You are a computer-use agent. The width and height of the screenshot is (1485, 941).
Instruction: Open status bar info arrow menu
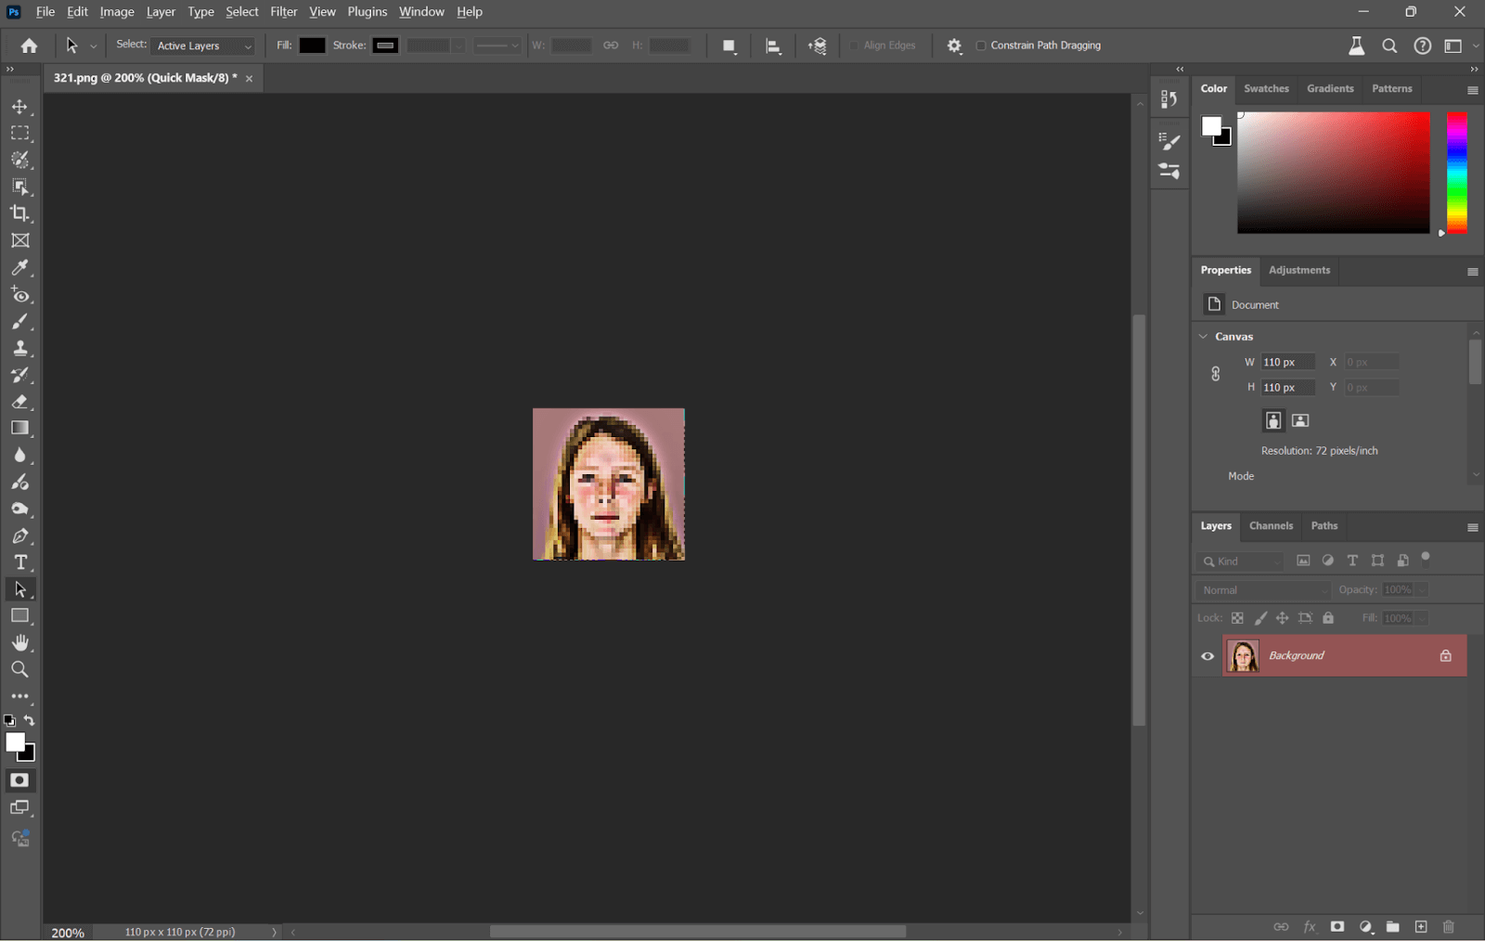274,932
